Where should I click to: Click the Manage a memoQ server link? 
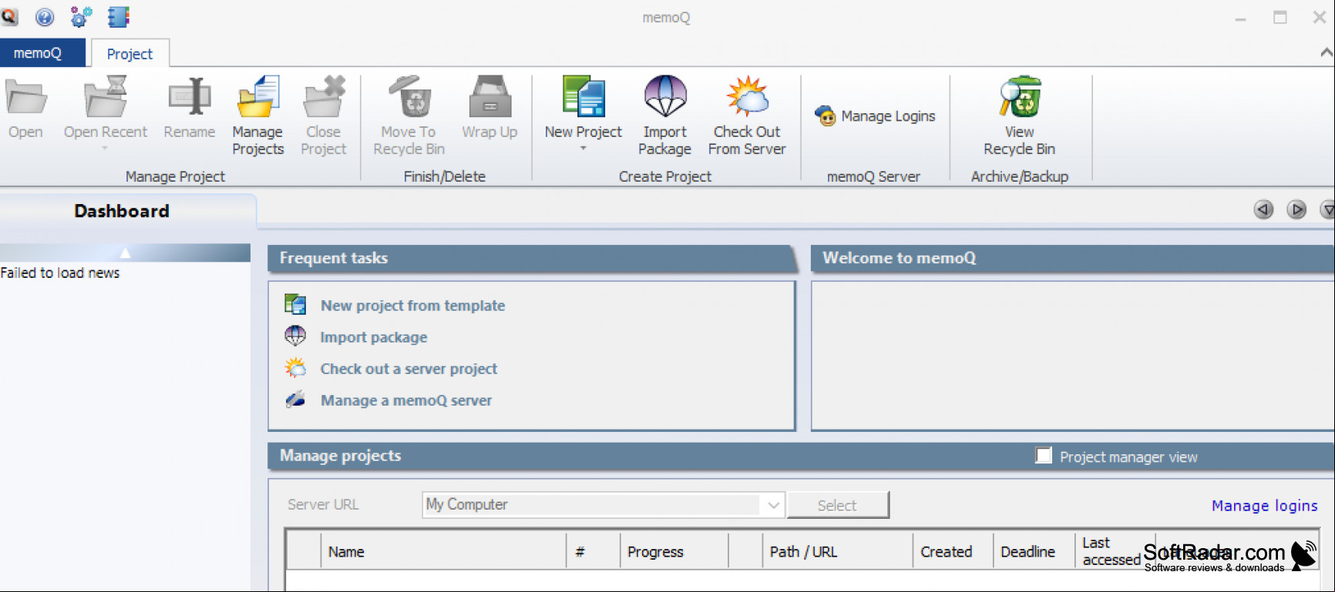pos(406,400)
